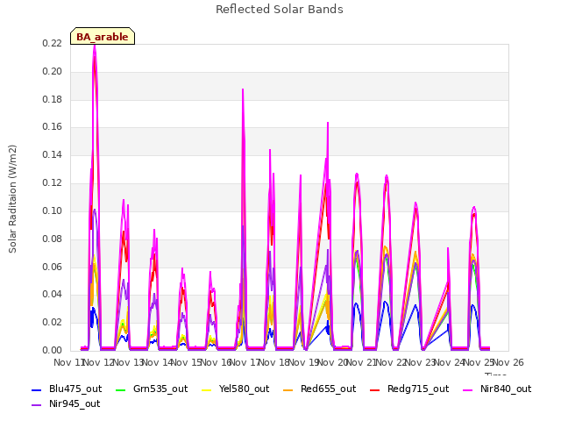Viewport: 561px width, 421px height.
Task: Select the Red655_out legend label
Action: point(329,389)
